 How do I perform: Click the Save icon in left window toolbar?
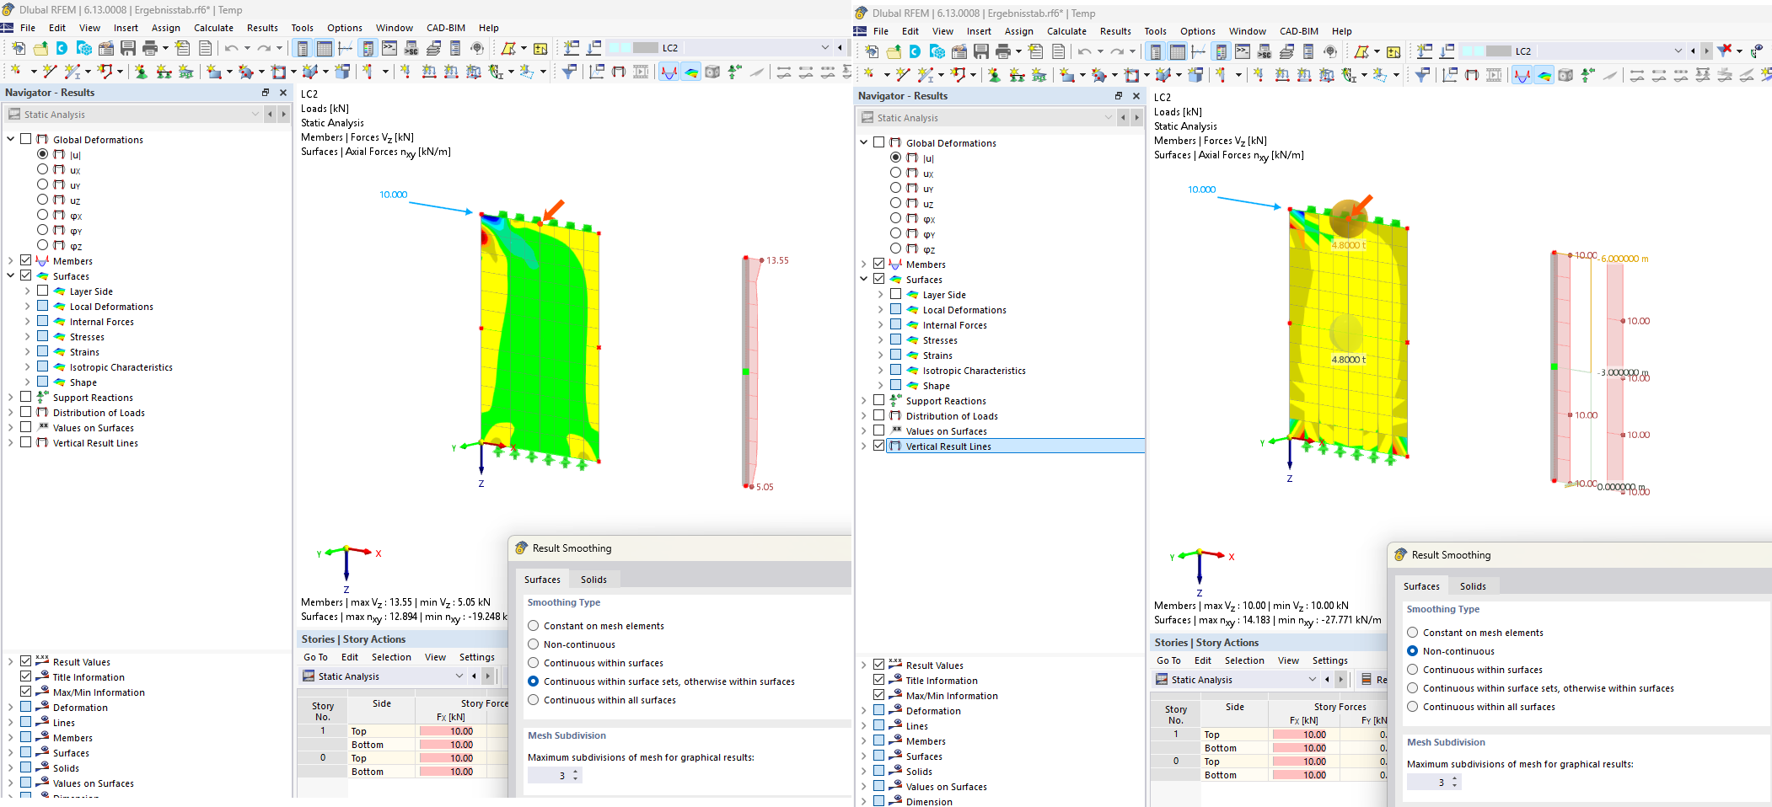click(x=128, y=48)
